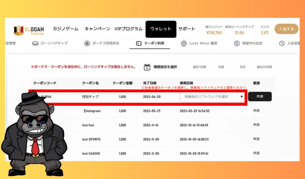The height and width of the screenshot is (179, 305).
Task: Click the total credit ¥130,769 value
Action: 214,32
